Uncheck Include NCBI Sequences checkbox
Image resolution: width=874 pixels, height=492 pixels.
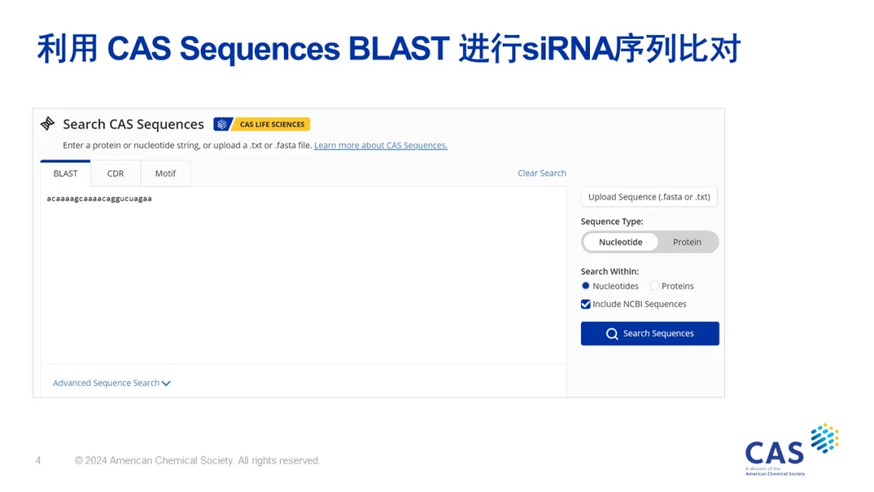pyautogui.click(x=586, y=304)
